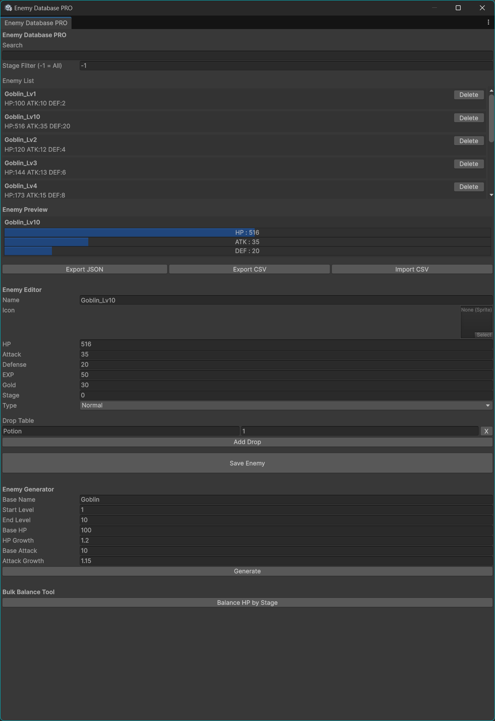This screenshot has height=721, width=495.
Task: Click Import CSV button
Action: tap(412, 269)
